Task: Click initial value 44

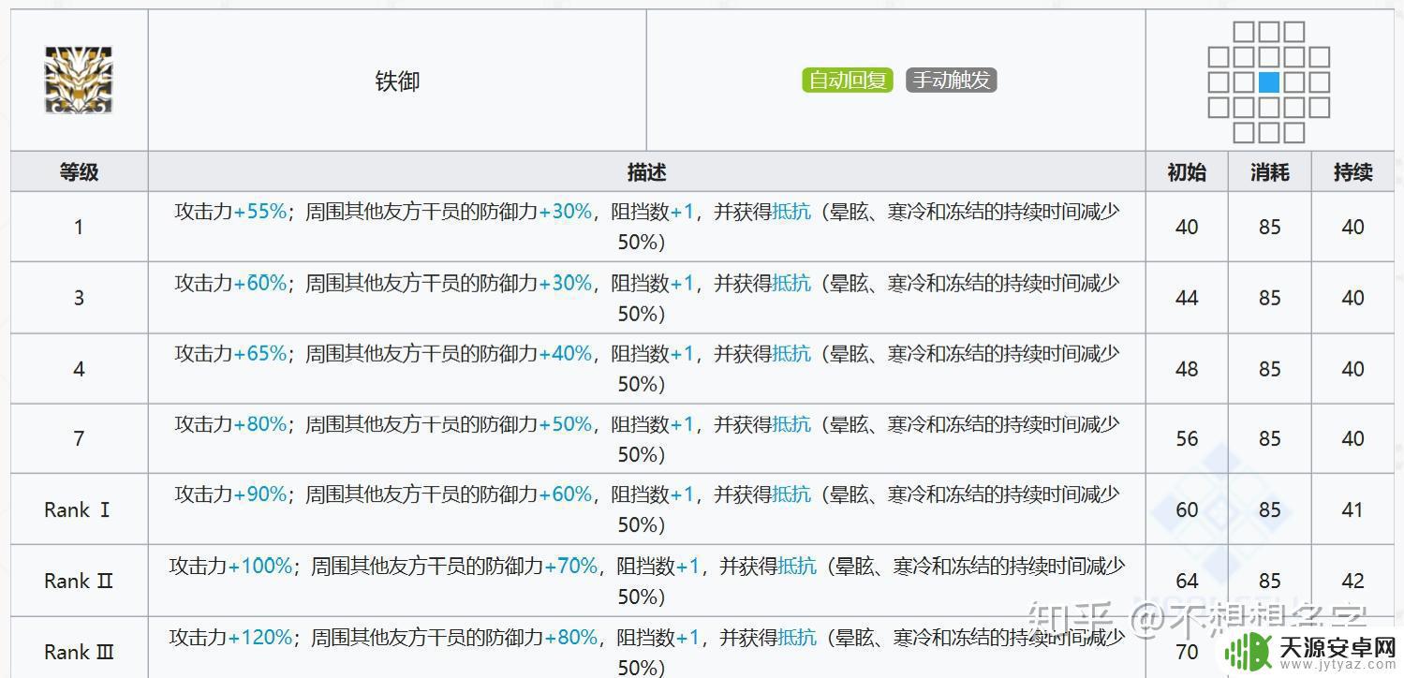Action: pyautogui.click(x=1187, y=298)
